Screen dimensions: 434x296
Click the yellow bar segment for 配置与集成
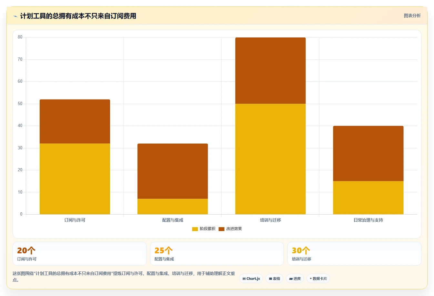tap(173, 206)
